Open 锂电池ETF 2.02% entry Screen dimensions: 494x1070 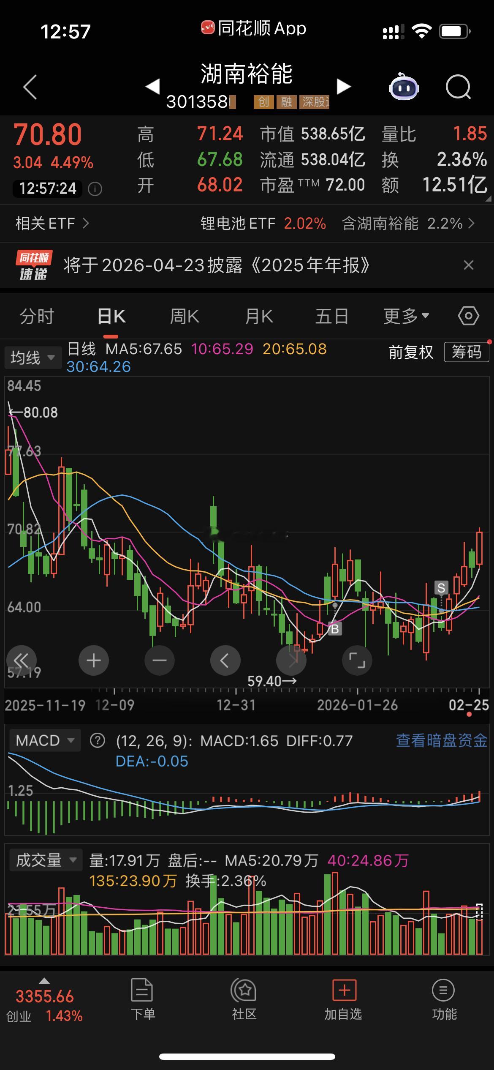pyautogui.click(x=263, y=223)
